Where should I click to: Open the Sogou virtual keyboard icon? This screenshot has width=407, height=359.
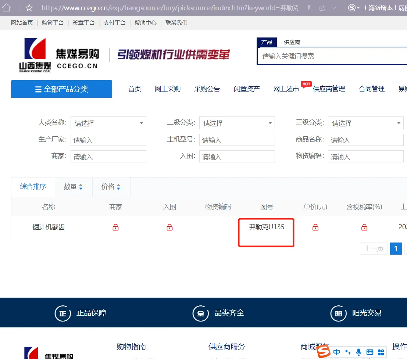pyautogui.click(x=369, y=352)
